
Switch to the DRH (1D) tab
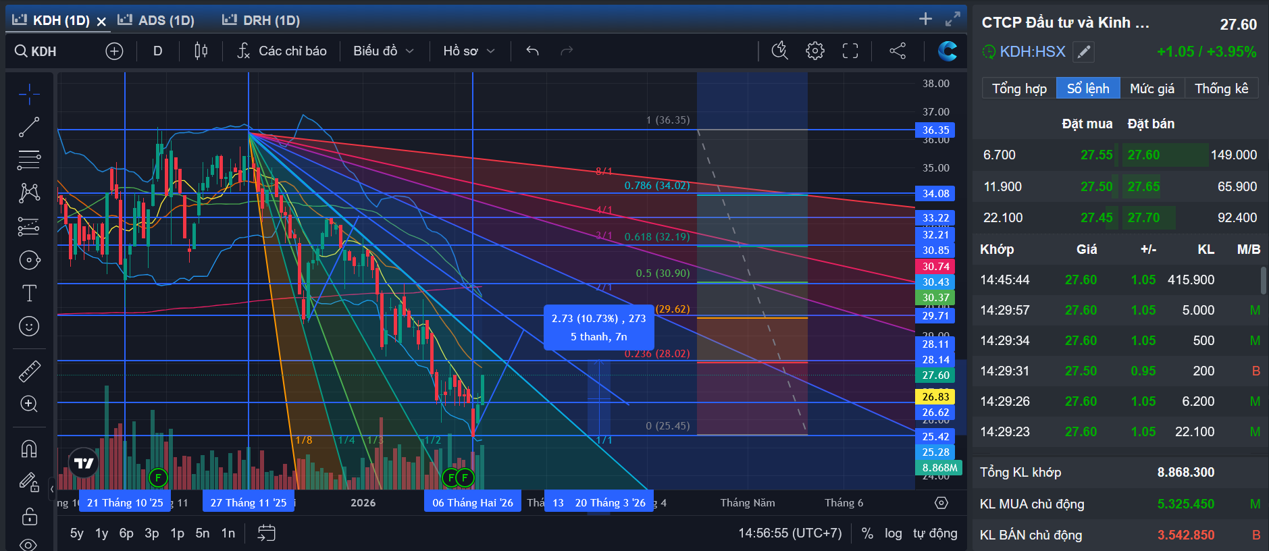click(261, 20)
